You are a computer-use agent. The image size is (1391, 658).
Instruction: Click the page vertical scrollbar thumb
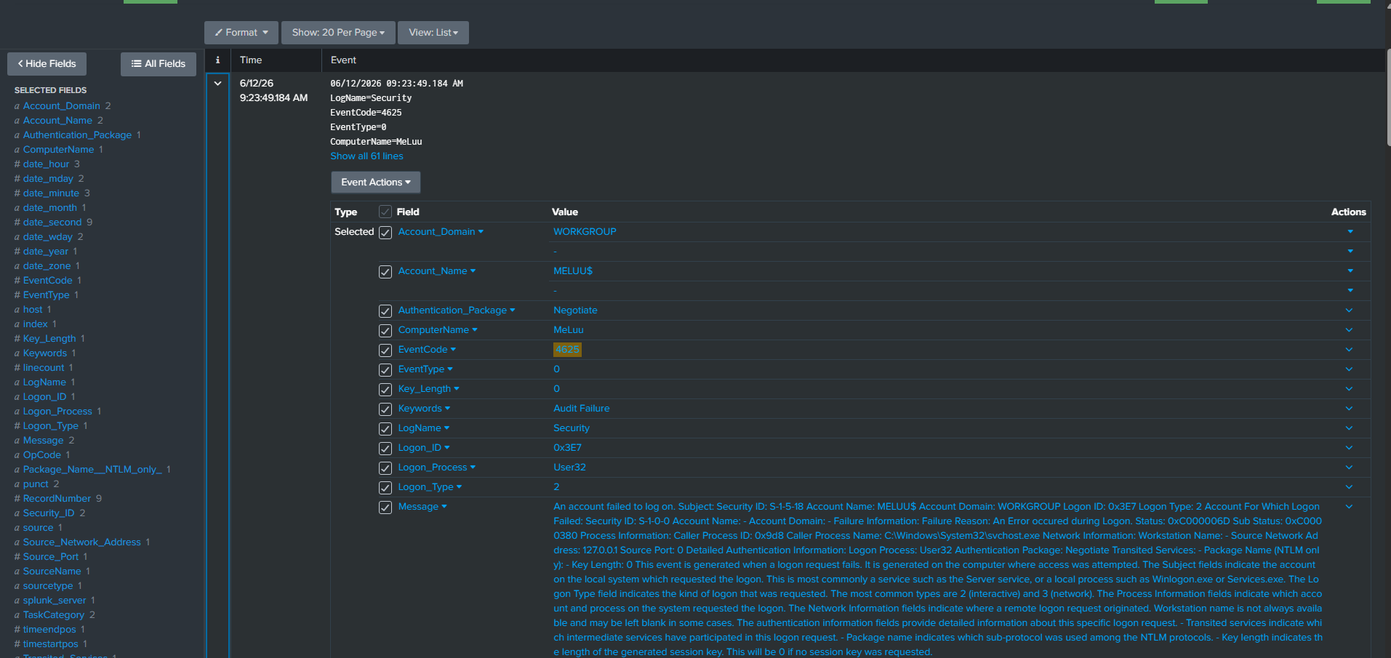point(1388,97)
